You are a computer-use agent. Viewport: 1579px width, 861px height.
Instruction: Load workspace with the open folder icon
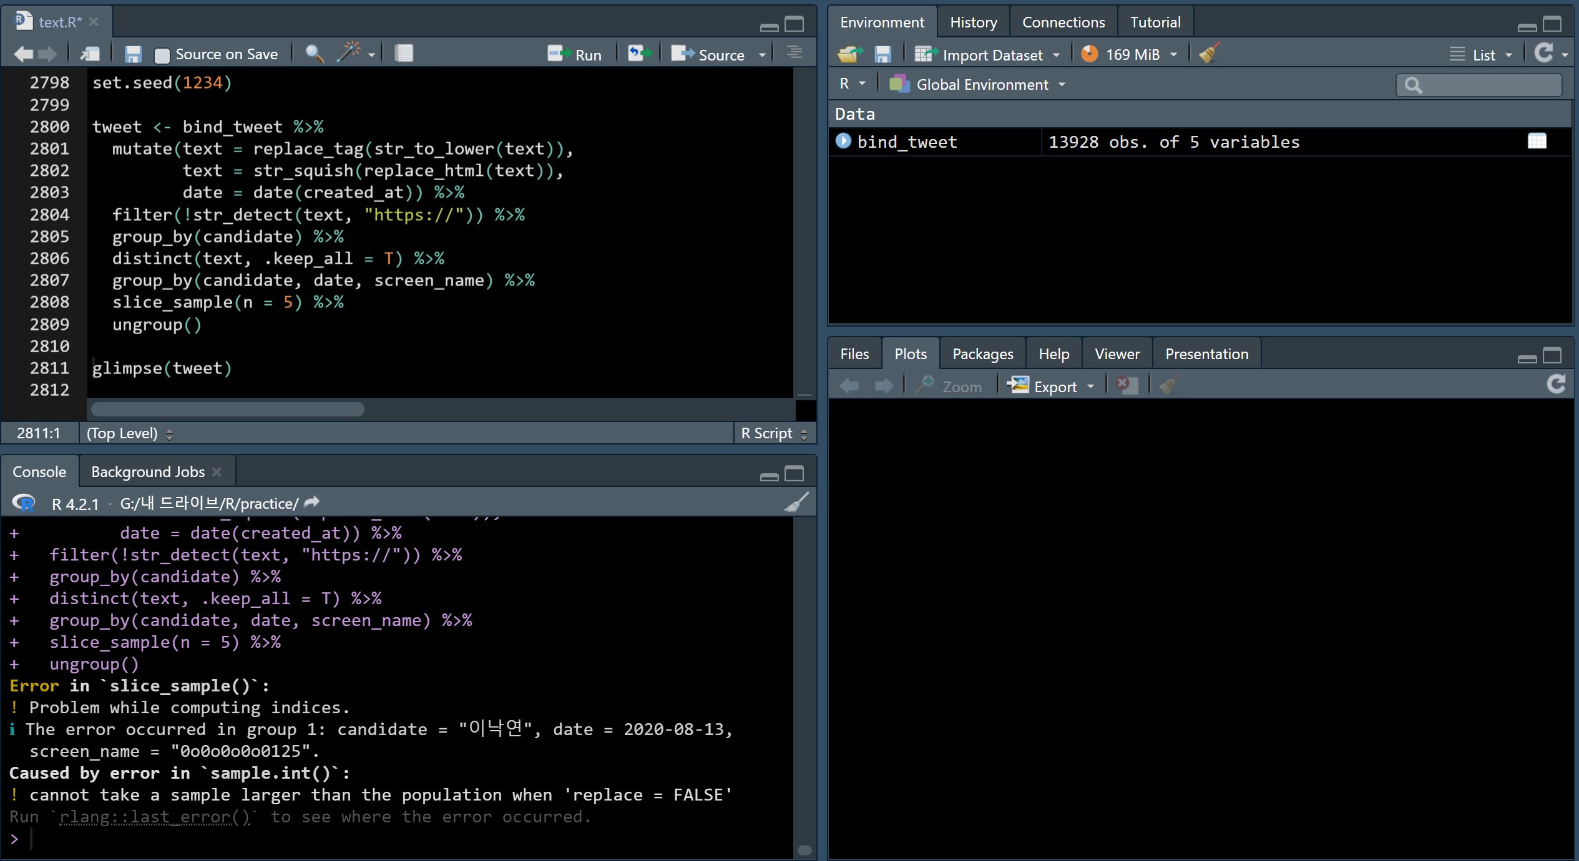point(849,54)
